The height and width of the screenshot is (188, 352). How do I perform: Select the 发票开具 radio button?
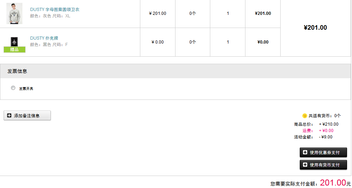[x=13, y=88]
